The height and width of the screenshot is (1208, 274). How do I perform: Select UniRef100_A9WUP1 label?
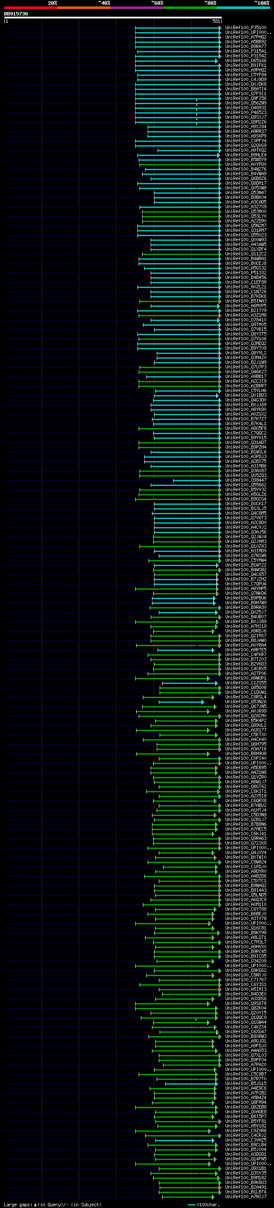click(246, 678)
